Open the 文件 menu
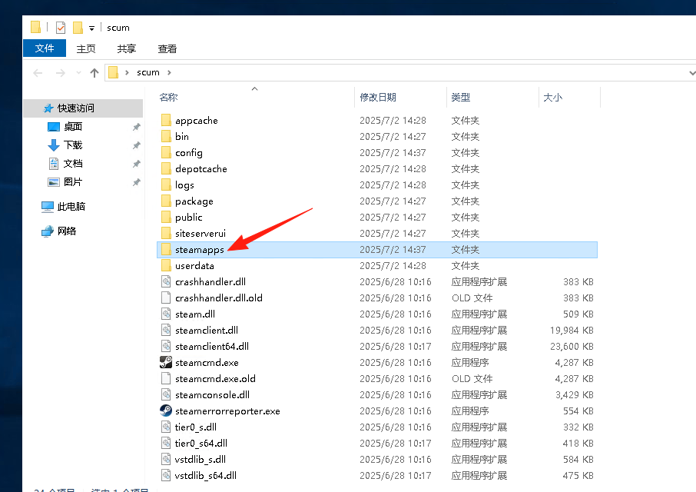Viewport: 696px width, 492px height. (44, 48)
